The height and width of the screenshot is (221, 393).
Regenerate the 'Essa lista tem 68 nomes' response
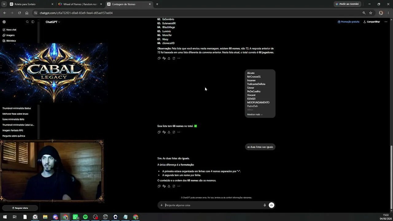(x=174, y=132)
